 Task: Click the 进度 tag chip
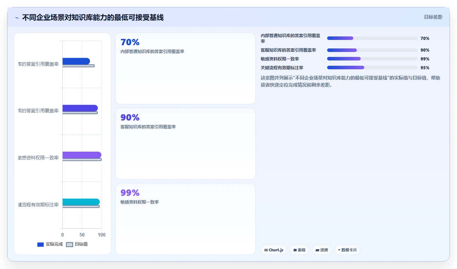pos(322,250)
